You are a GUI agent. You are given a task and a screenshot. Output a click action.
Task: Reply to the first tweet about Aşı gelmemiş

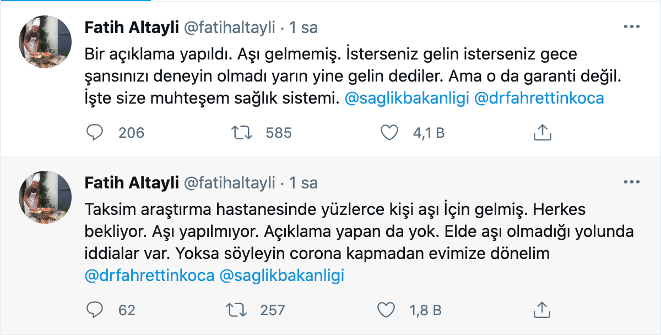[95, 132]
